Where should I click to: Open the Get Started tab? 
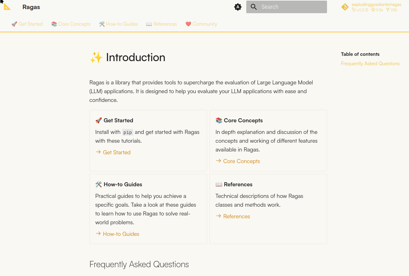[x=27, y=24]
